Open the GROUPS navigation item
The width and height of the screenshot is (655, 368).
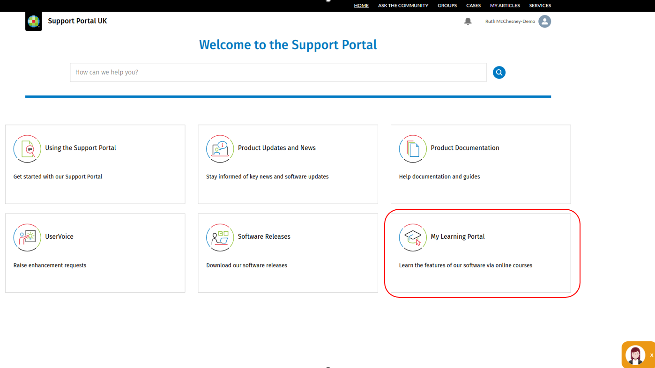point(447,6)
